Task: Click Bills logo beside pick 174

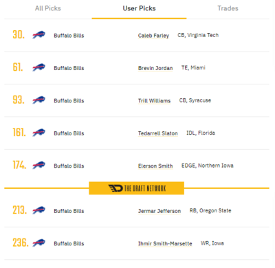Action: coord(38,165)
